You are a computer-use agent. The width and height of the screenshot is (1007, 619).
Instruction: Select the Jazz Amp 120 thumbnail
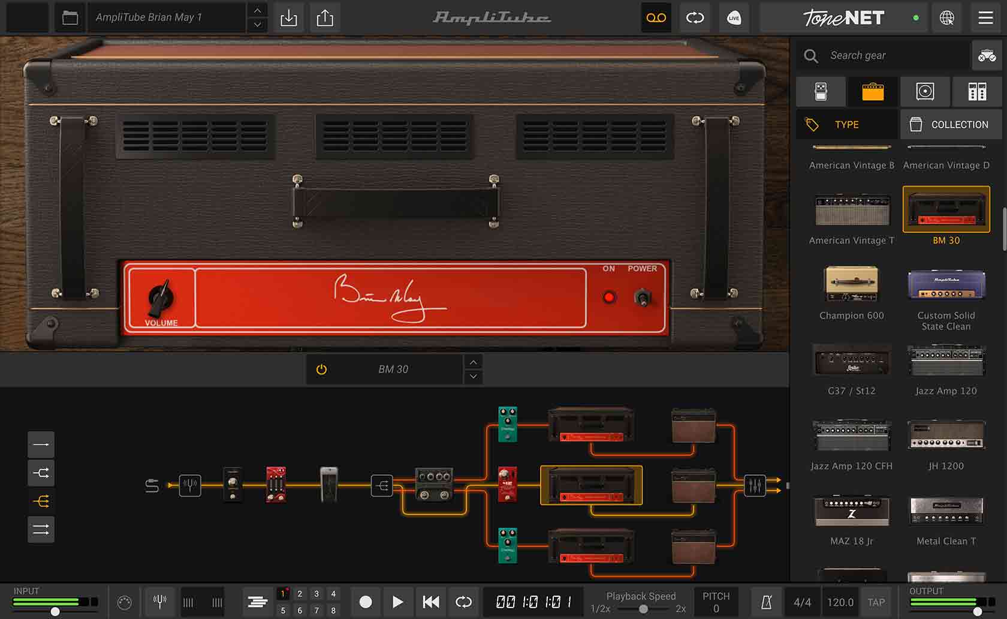tap(946, 362)
